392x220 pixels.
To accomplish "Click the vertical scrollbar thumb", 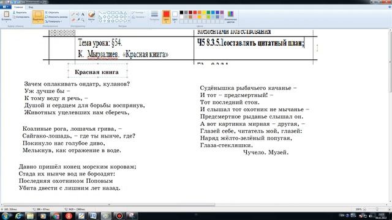I will (x=390, y=62).
